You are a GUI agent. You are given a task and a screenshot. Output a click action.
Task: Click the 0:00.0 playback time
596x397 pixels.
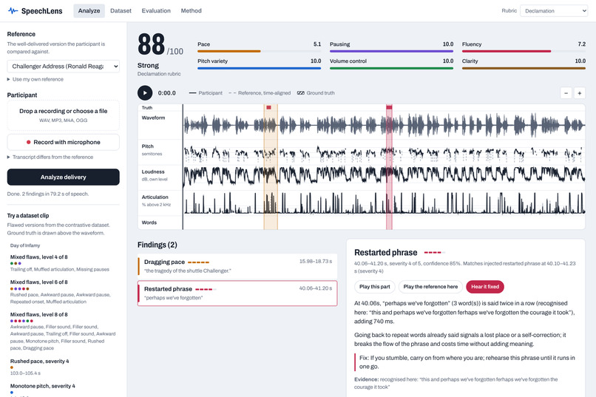click(167, 92)
